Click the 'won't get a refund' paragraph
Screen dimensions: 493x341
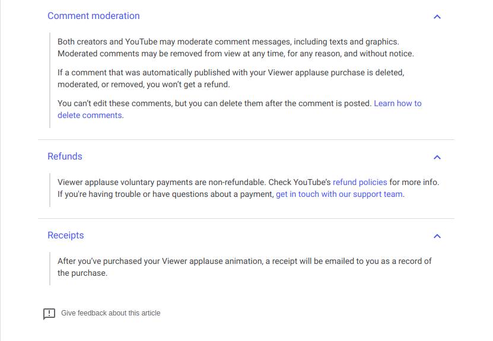(231, 78)
